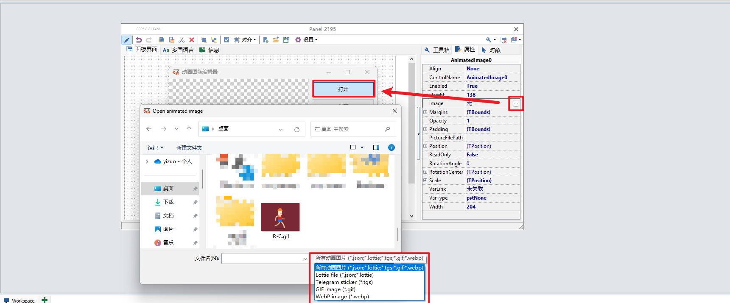Open the export windows dropdown icon
Screen dimensions: 730x303
coord(516,40)
